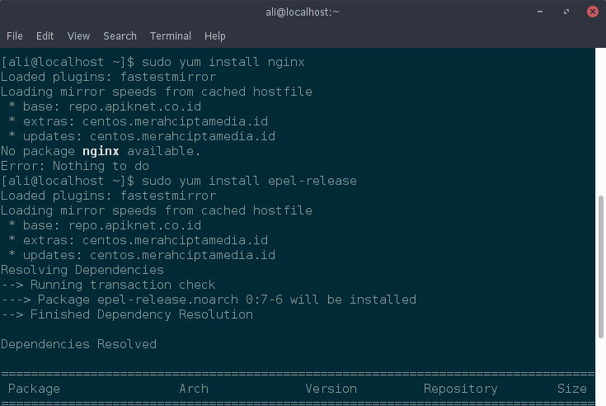Open the Terminal menu

(x=171, y=36)
